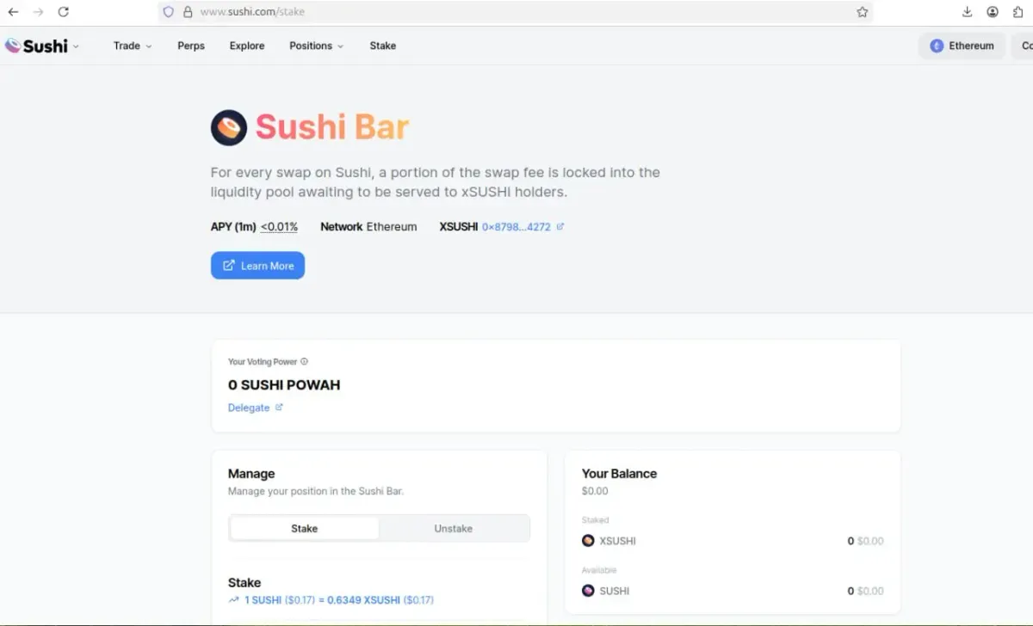Click the Sushi Bar title

[331, 127]
